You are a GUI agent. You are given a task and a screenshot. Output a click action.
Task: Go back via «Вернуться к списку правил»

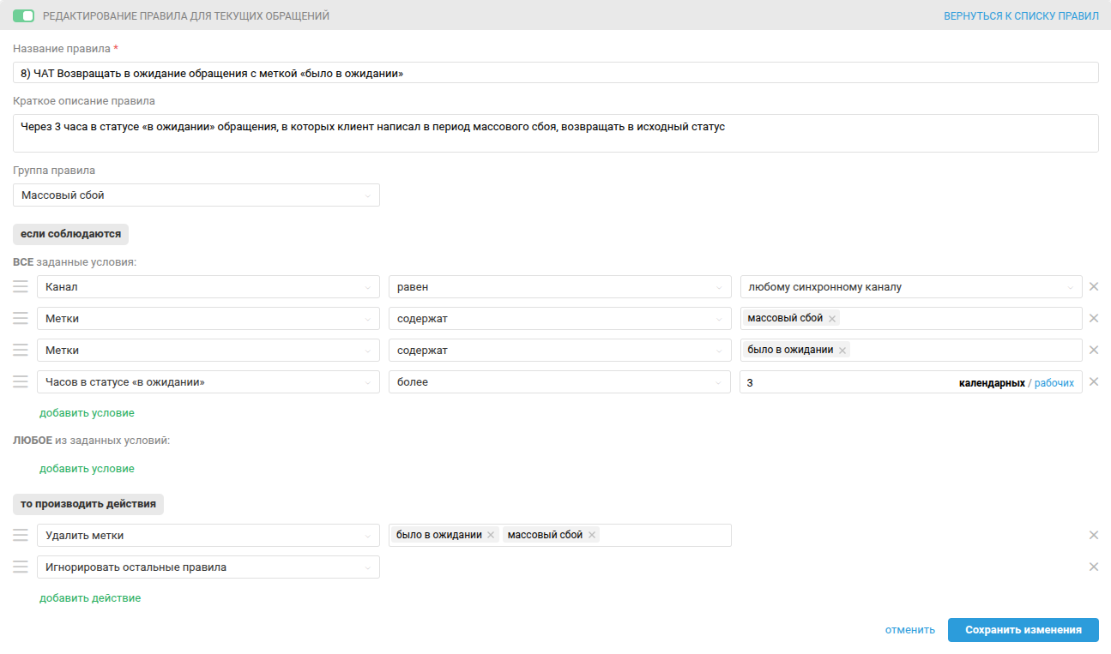[x=1021, y=16]
